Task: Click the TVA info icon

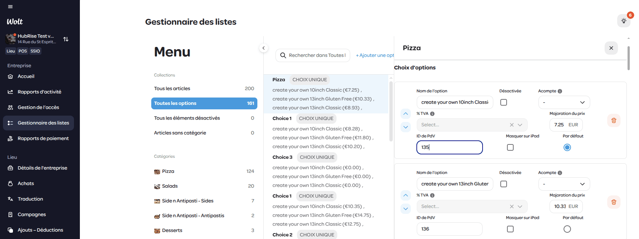Action: [432, 114]
